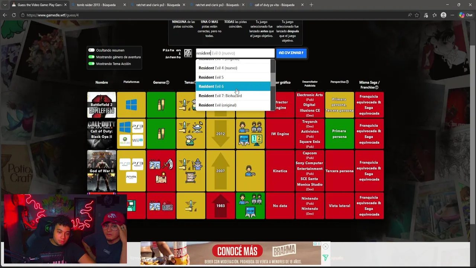This screenshot has height=268, width=476.
Task: Click PS3 platform icon in Black Ops II row
Action: [x=138, y=127]
